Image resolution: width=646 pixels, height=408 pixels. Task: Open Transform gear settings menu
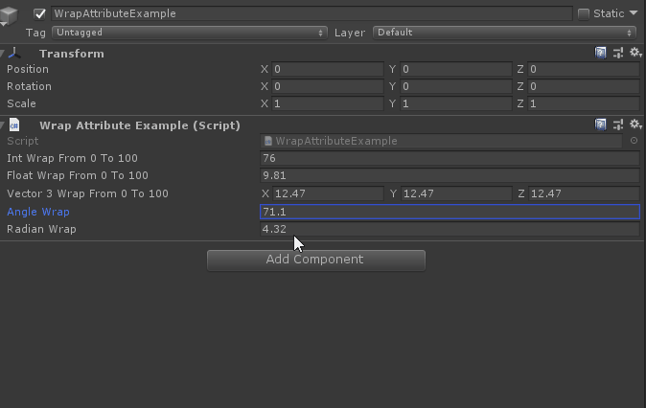coord(634,54)
